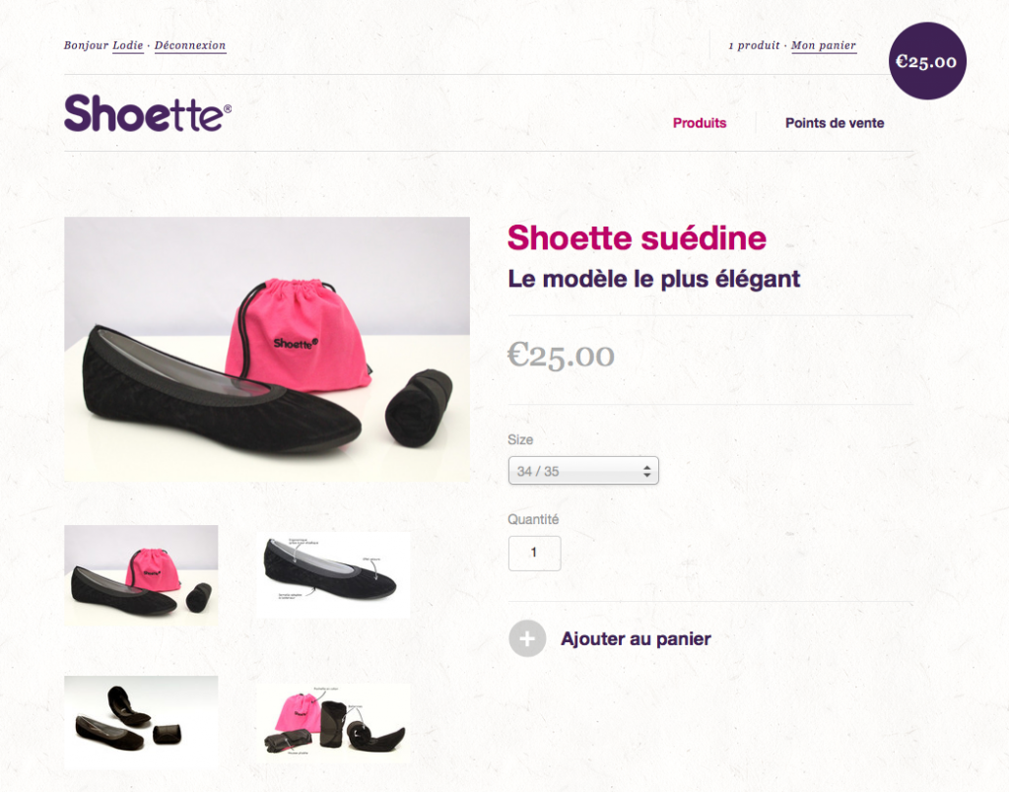The height and width of the screenshot is (792, 1009).
Task: Click the gray €25.00 product price
Action: coord(561,356)
